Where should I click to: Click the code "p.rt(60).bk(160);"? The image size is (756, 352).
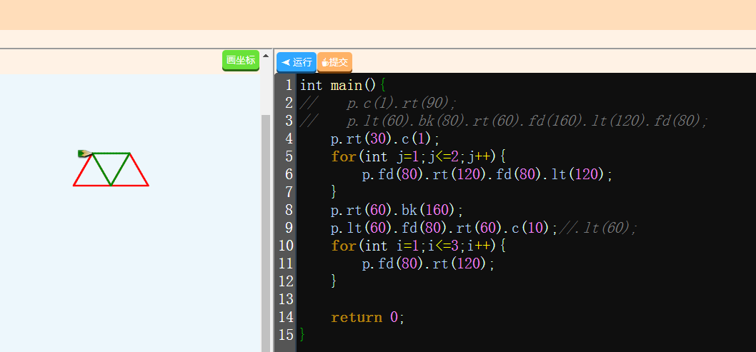pos(397,210)
